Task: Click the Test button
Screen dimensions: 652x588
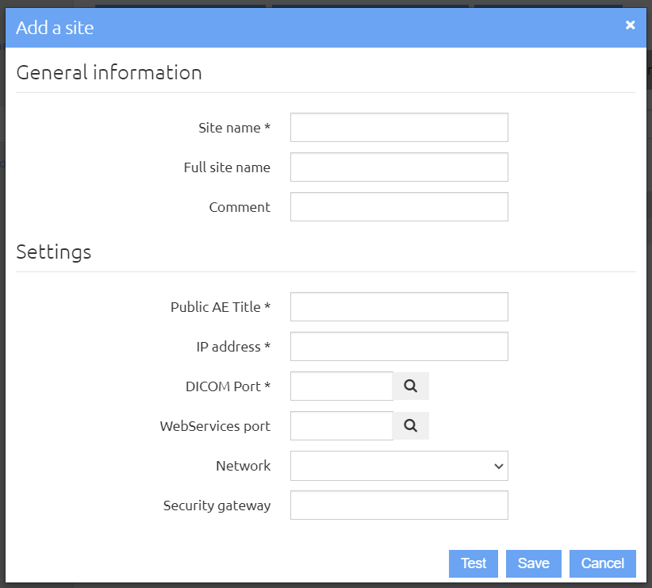Action: coord(474,563)
